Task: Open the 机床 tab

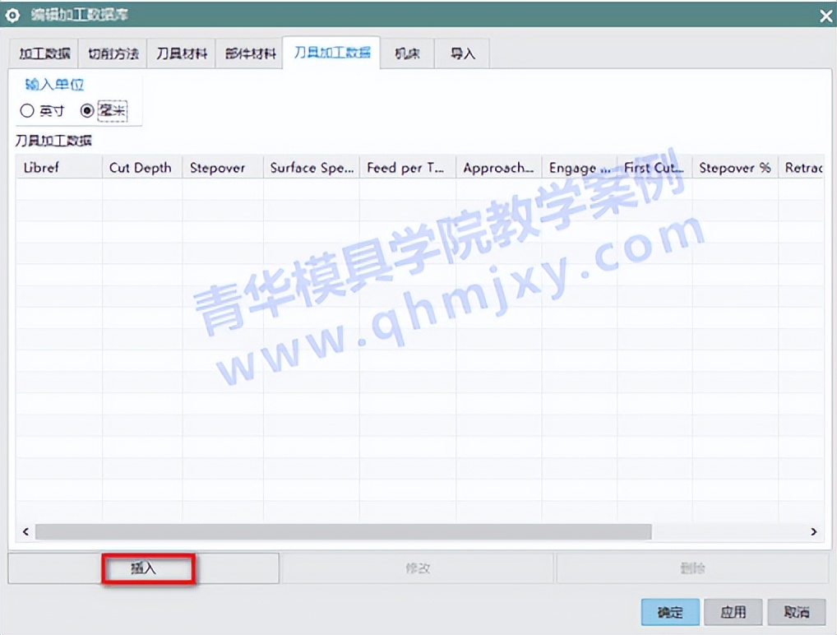Action: (407, 53)
